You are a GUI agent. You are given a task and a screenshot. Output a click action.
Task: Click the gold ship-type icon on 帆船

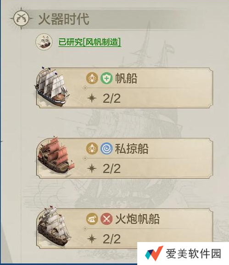tap(92, 78)
